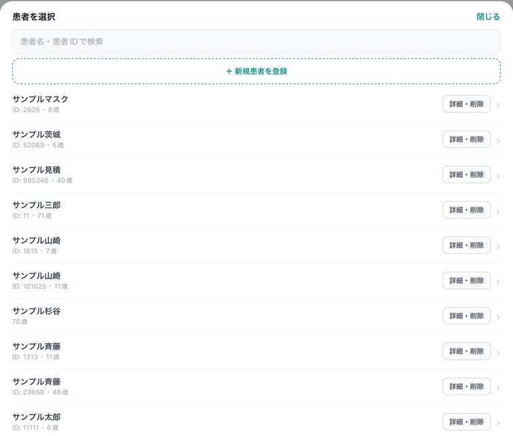Click the 新規患者を登録 button
The image size is (513, 436).
pyautogui.click(x=256, y=71)
